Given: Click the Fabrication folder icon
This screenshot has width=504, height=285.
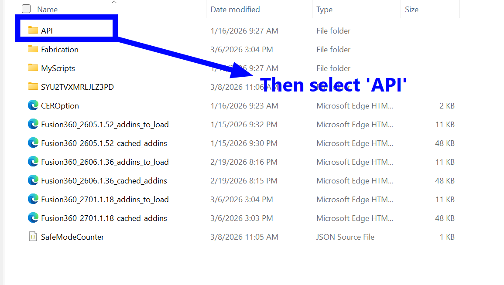Looking at the screenshot, I should (33, 49).
